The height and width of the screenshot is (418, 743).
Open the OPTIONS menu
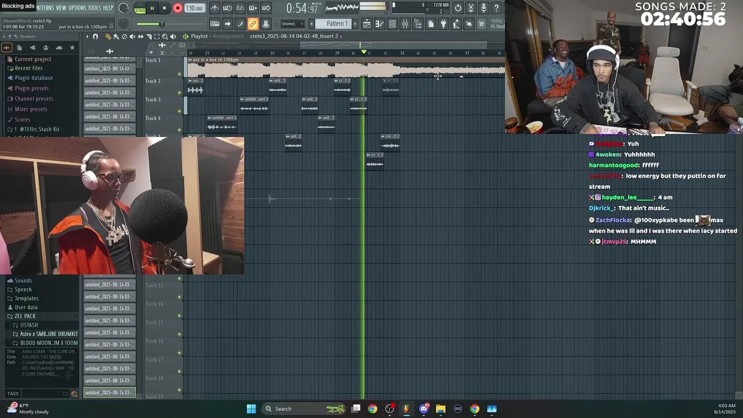pyautogui.click(x=77, y=8)
